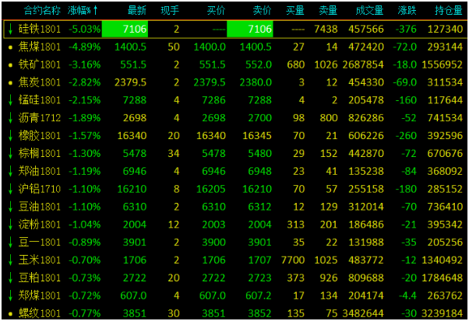Open the 螺纹1801 contract name

(39, 313)
